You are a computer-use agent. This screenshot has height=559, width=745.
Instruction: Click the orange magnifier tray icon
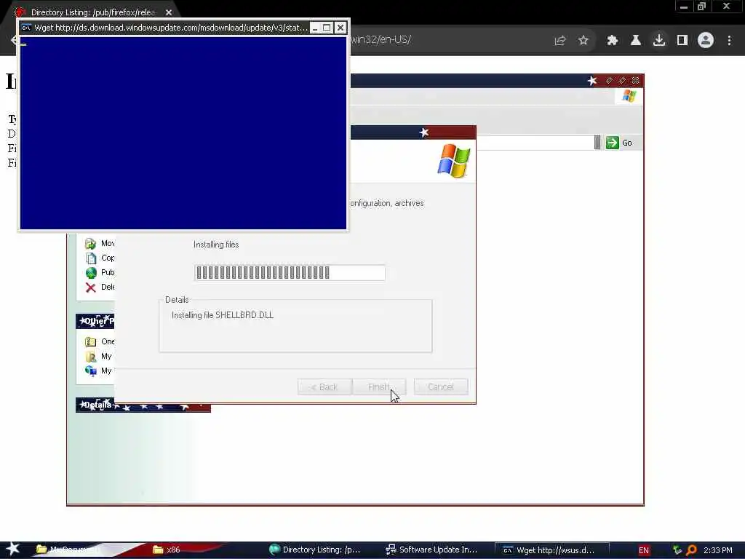coord(692,550)
